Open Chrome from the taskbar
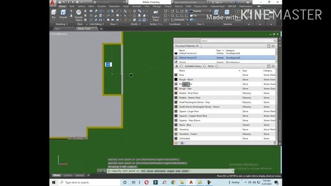 click(x=173, y=182)
